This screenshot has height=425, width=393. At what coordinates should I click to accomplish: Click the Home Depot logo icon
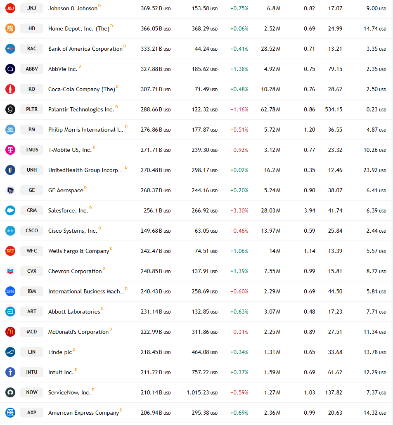10,28
